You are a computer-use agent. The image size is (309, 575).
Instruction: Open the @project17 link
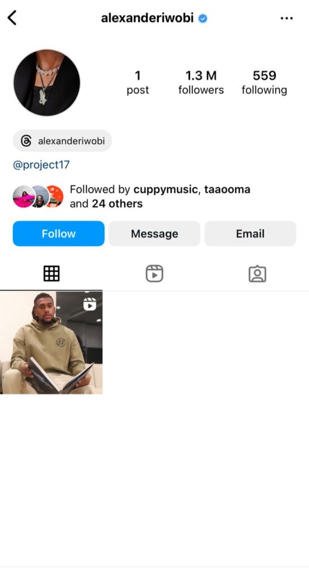[41, 165]
